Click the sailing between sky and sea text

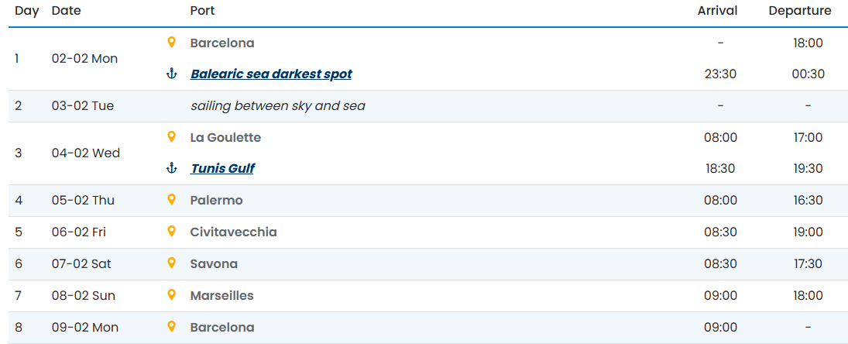point(277,105)
